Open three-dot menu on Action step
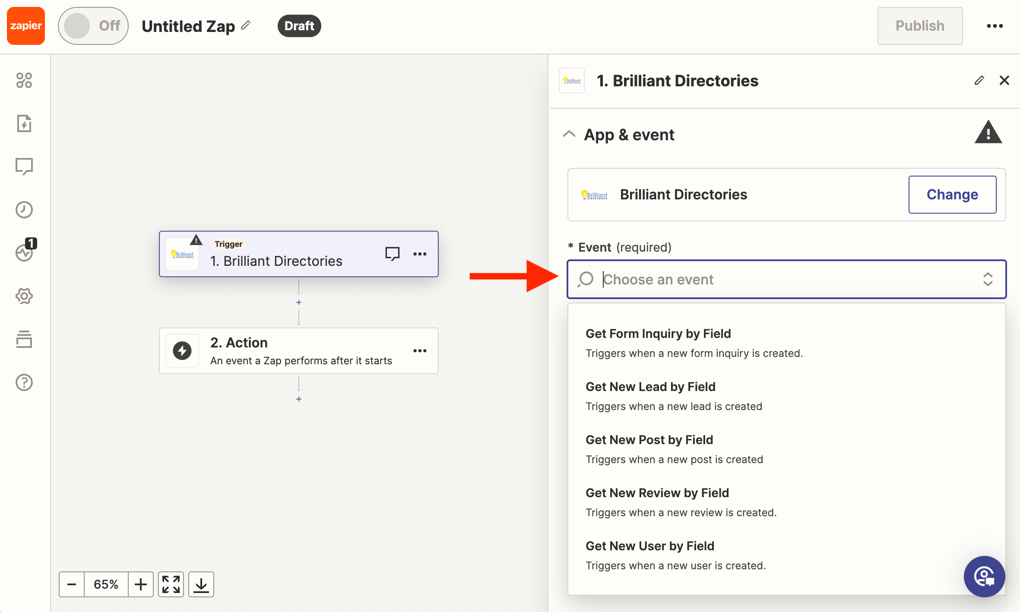Screen dimensions: 1020x612 pyautogui.click(x=420, y=350)
